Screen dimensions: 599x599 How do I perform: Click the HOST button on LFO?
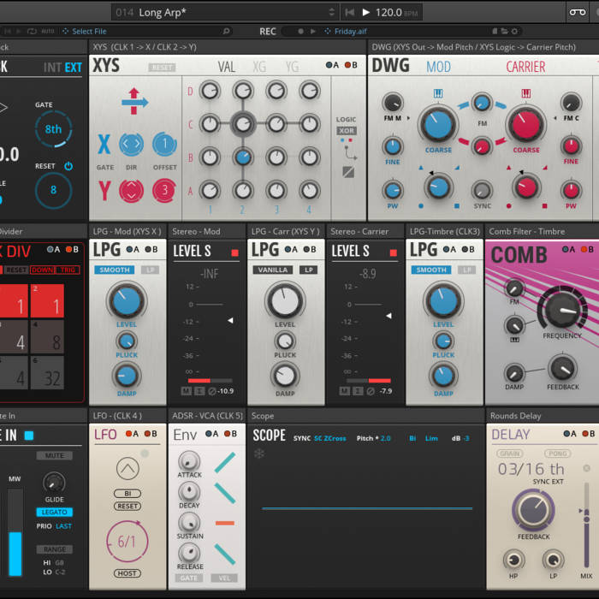[128, 573]
